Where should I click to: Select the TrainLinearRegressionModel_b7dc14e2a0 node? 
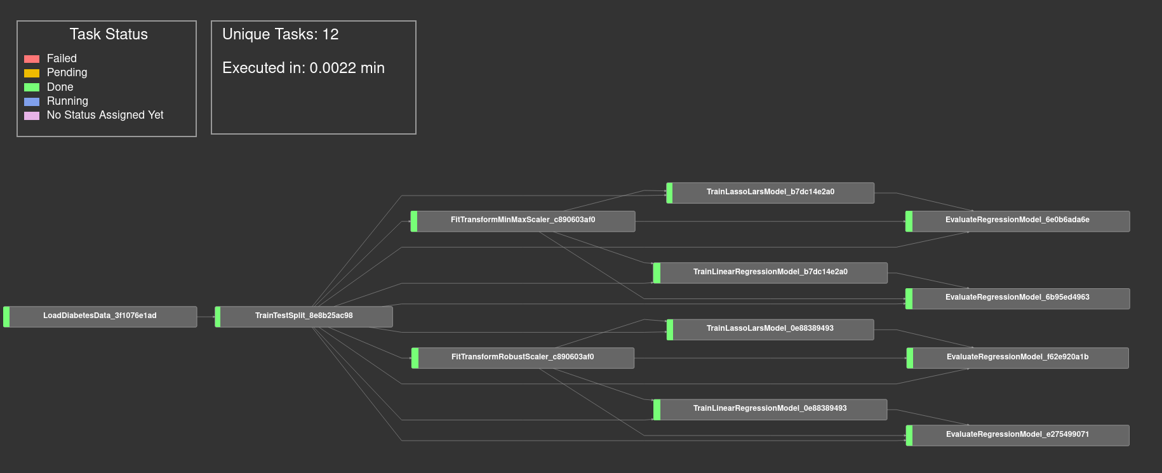[x=770, y=272]
